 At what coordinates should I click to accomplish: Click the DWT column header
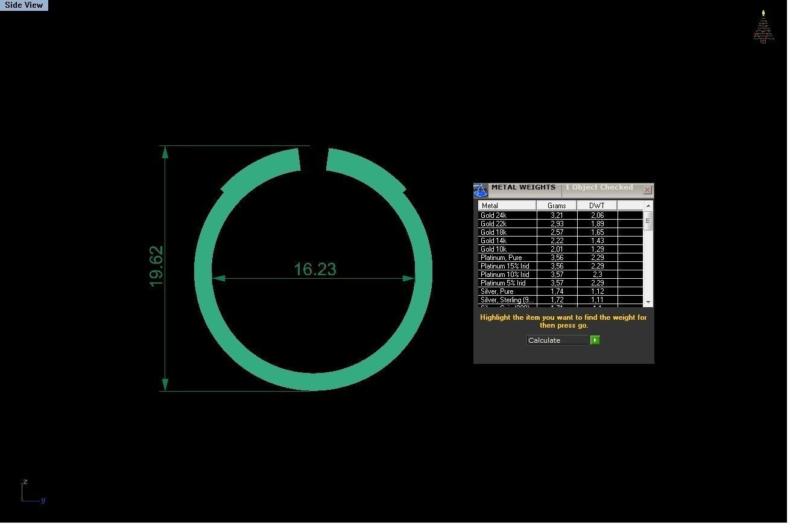(597, 206)
